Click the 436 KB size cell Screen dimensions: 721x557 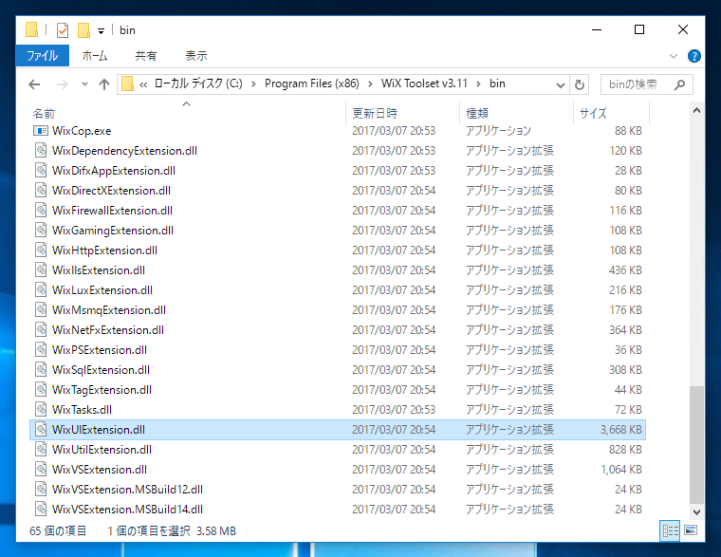point(625,270)
